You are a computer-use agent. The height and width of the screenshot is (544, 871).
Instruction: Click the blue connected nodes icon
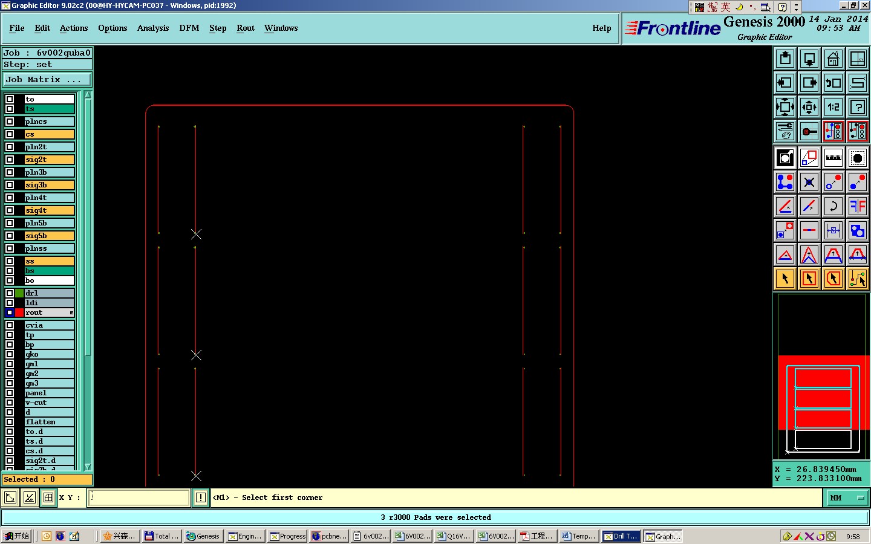785,182
